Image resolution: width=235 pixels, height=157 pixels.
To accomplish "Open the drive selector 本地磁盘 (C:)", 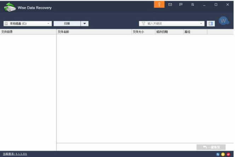I will (28, 23).
